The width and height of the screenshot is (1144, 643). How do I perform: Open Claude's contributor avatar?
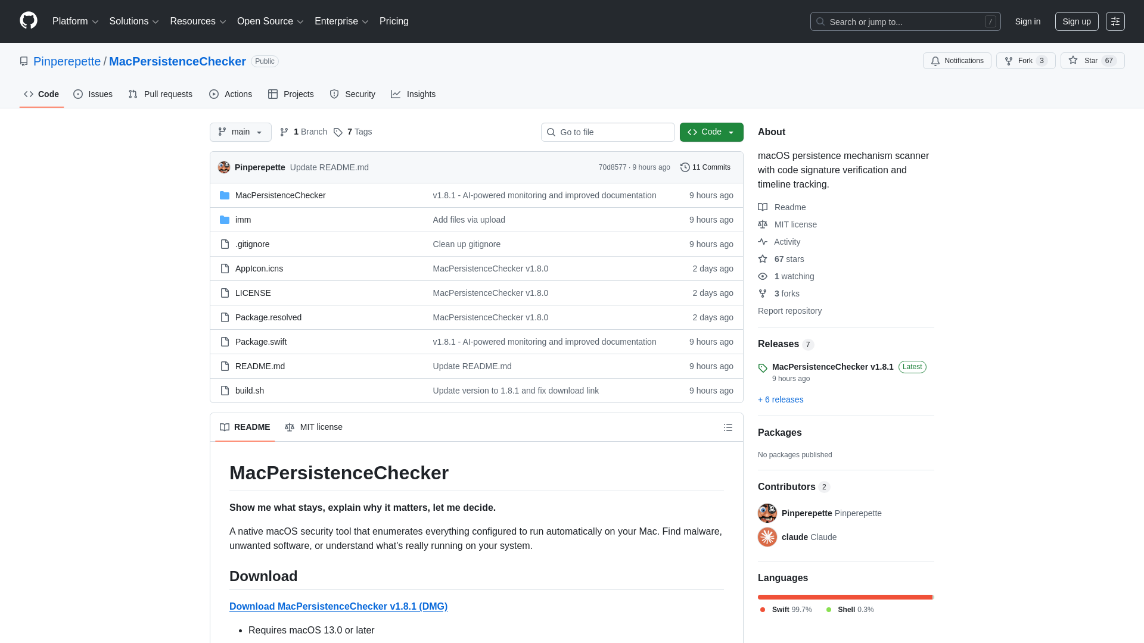[767, 536]
